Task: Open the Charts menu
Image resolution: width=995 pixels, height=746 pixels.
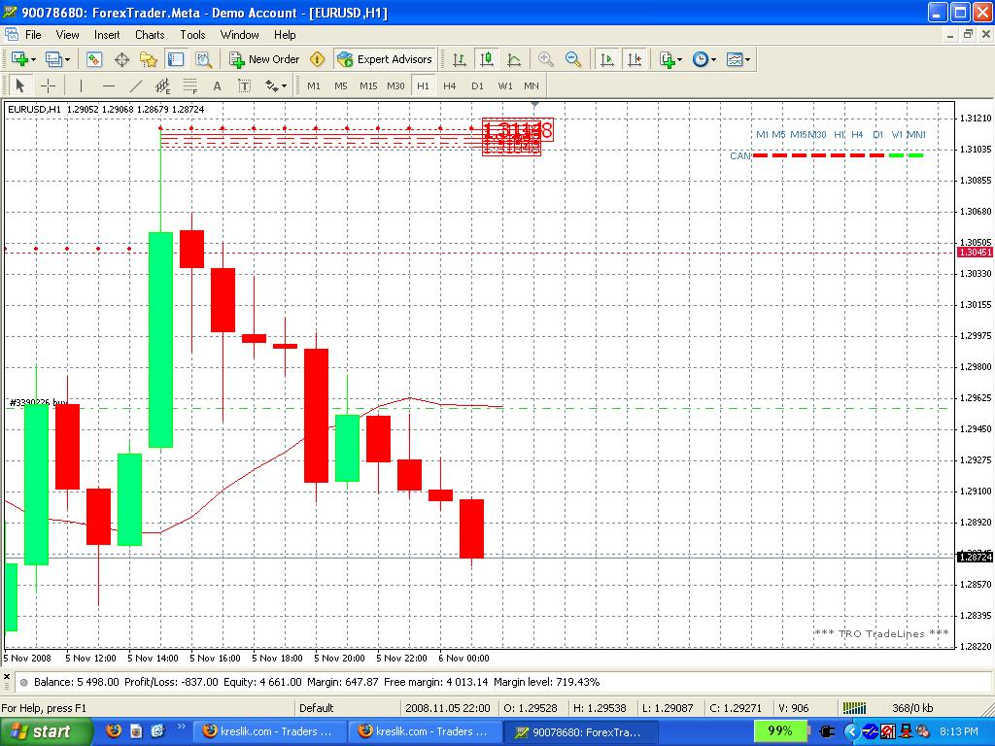Action: 150,35
